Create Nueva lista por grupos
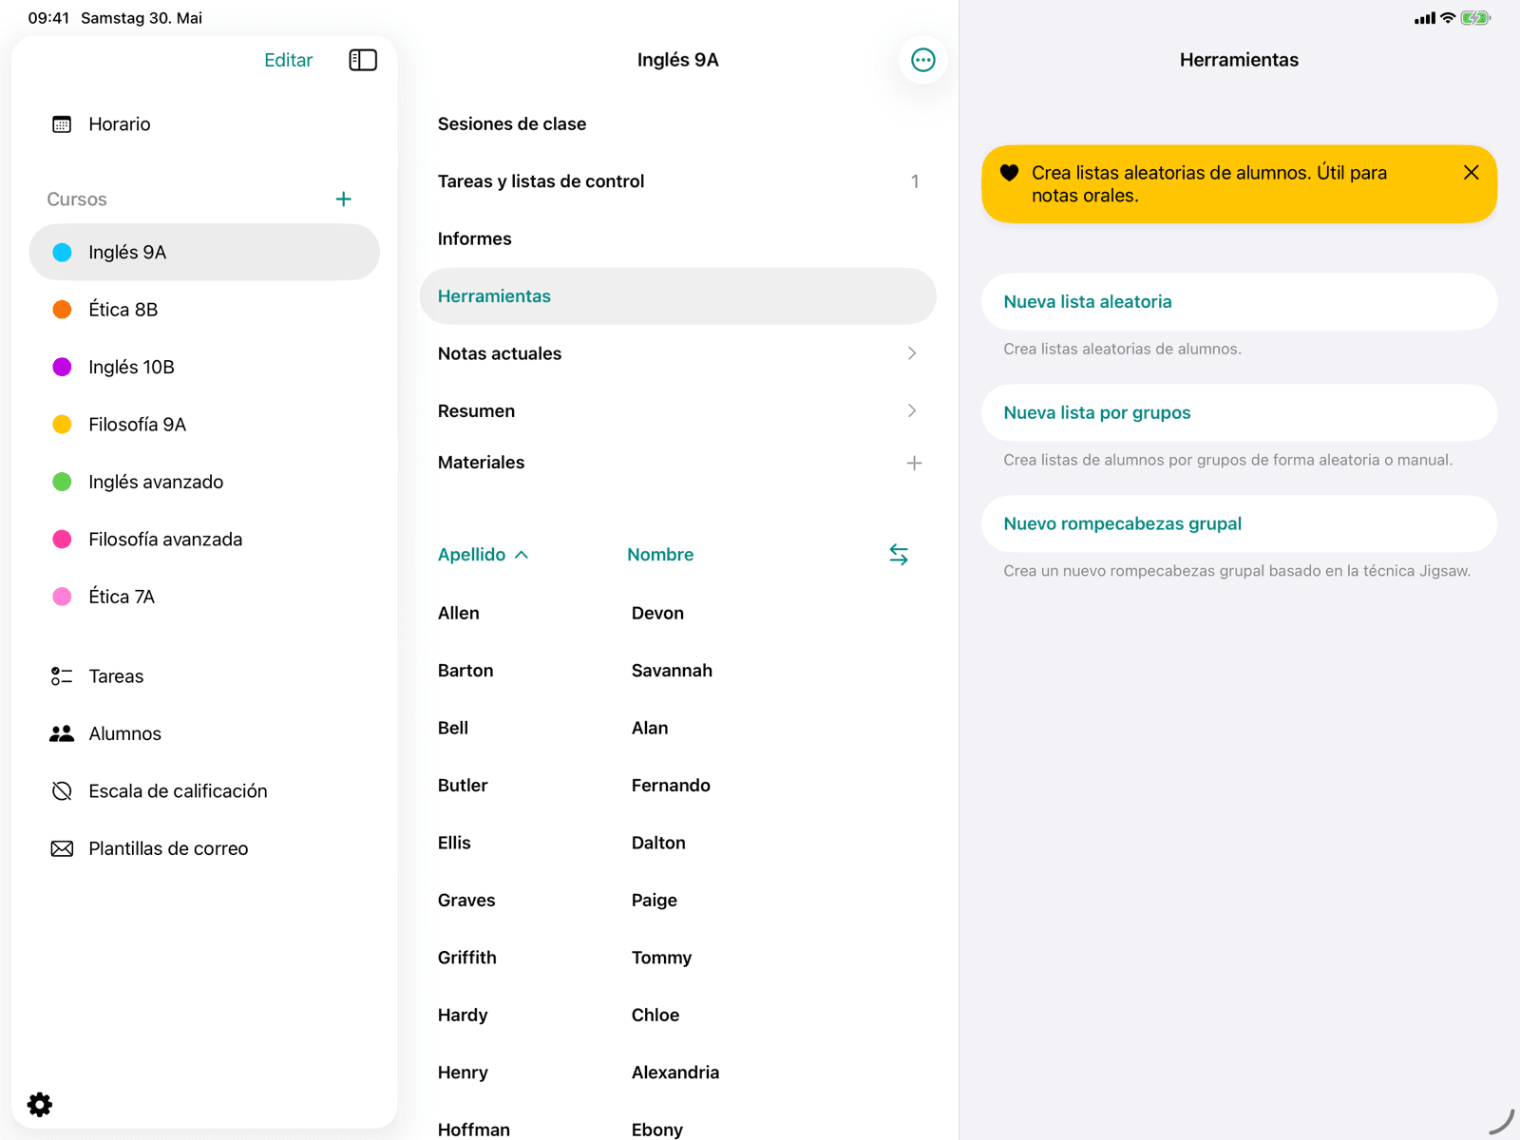 pyautogui.click(x=1239, y=412)
